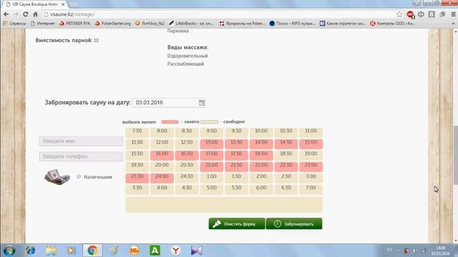Click the system clock in taskbar
This screenshot has height=257, width=458.
click(441, 251)
